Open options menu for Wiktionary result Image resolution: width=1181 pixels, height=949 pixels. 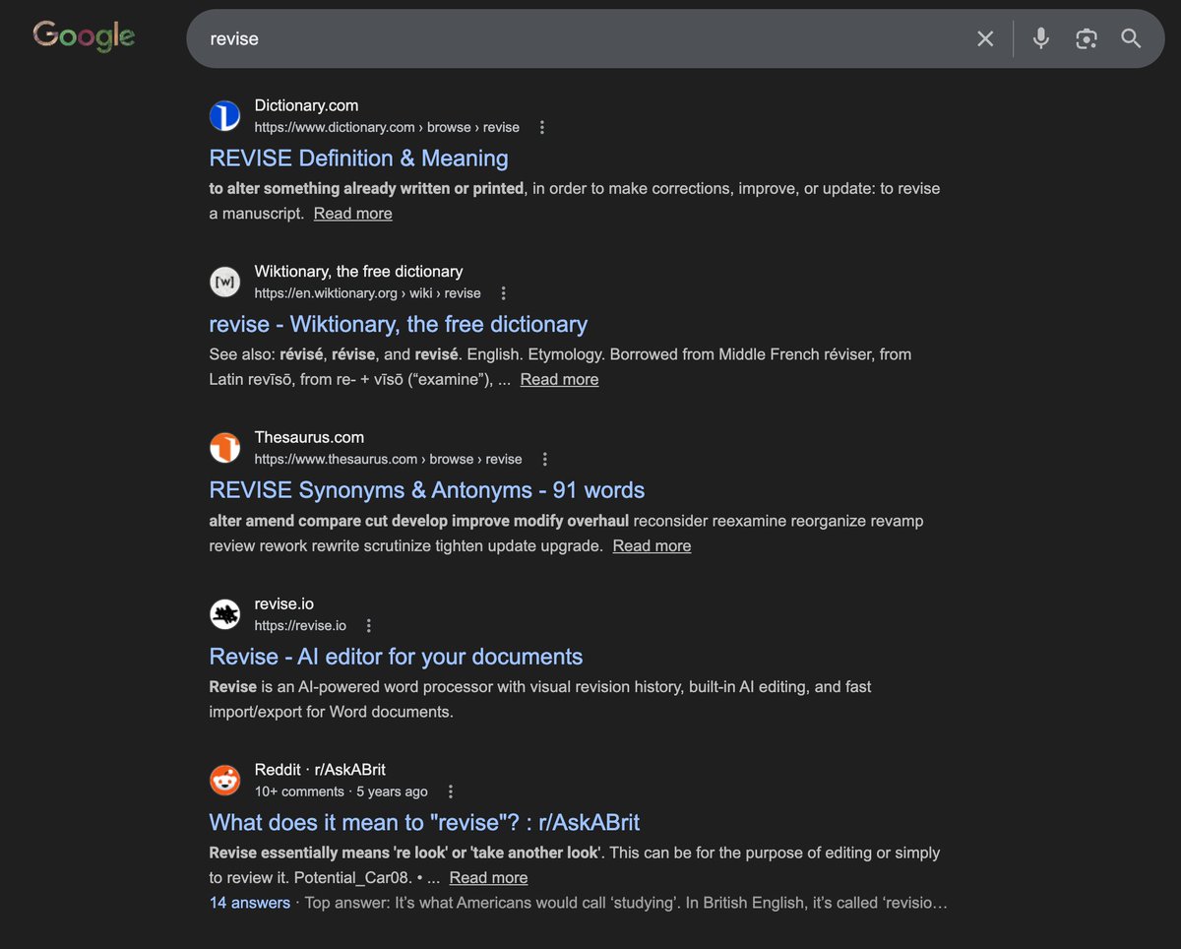coord(503,292)
